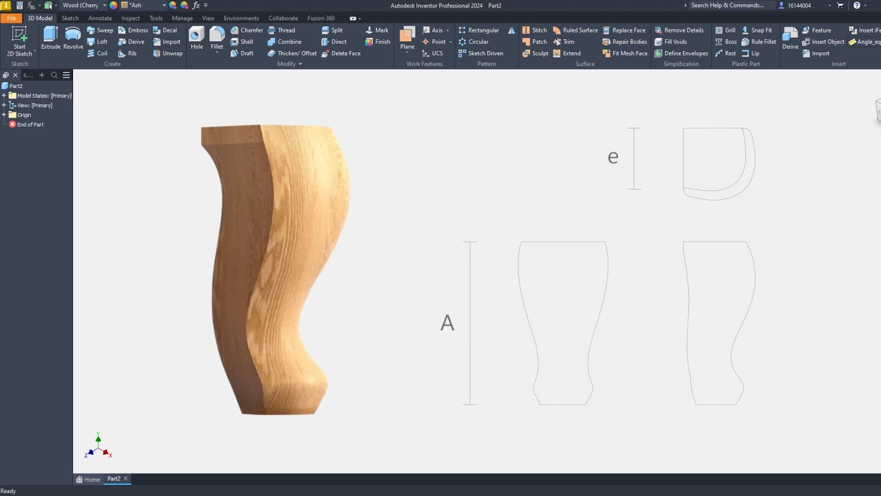Click the Delete Face tool
This screenshot has width=881, height=496.
341,53
